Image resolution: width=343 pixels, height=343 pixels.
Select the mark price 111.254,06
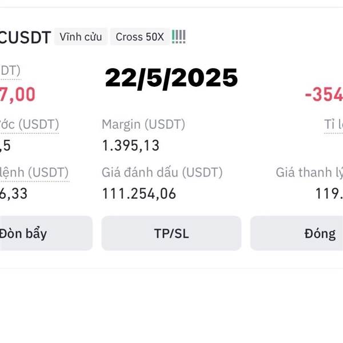click(x=139, y=194)
